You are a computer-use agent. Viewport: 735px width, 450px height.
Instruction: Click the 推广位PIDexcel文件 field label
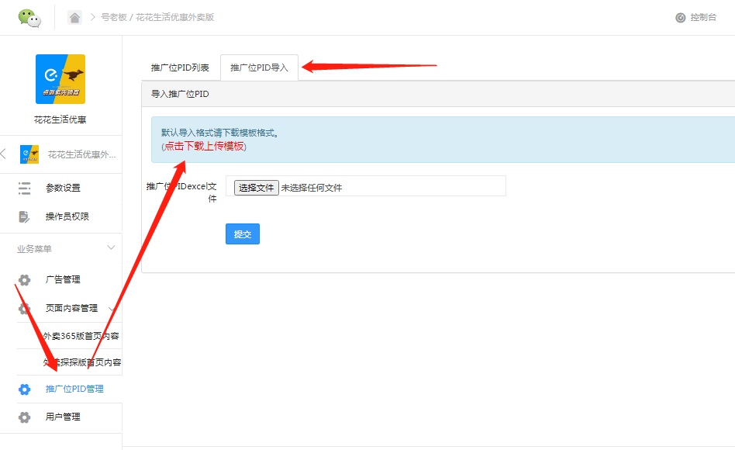coord(181,192)
